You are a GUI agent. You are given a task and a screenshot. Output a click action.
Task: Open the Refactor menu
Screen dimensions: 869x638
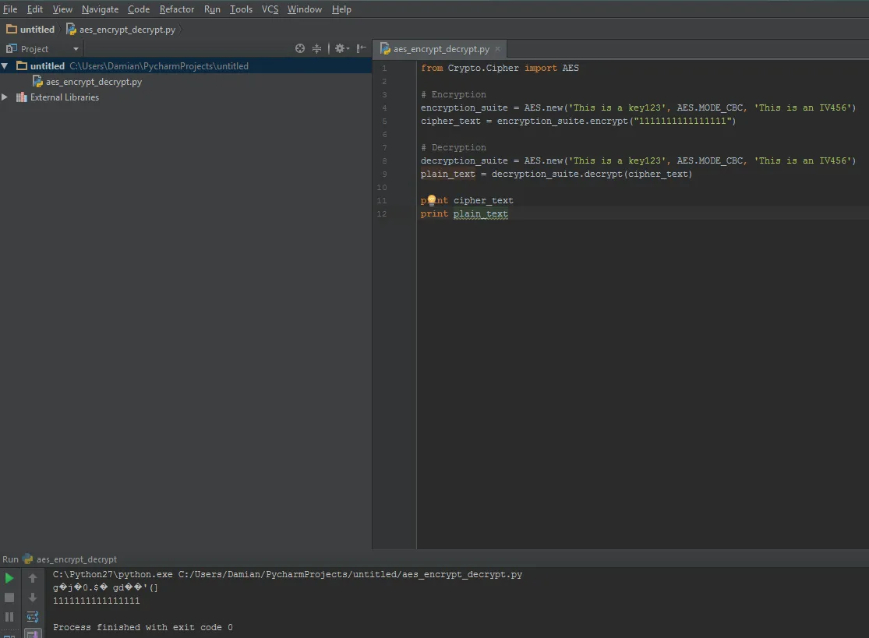[177, 9]
